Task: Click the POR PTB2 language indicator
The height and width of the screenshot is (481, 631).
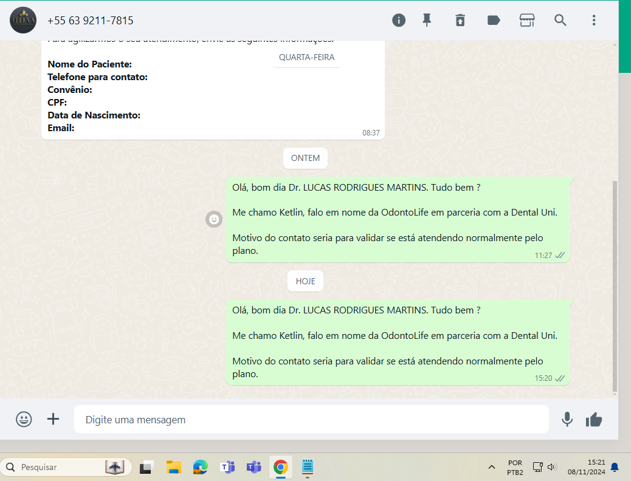Action: point(515,467)
